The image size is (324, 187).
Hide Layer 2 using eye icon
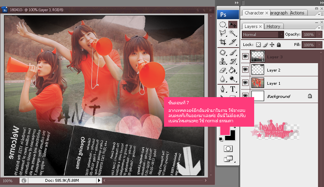(x=245, y=70)
